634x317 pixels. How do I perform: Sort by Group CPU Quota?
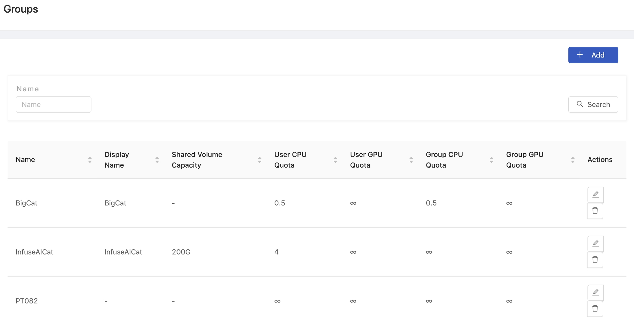(x=491, y=160)
